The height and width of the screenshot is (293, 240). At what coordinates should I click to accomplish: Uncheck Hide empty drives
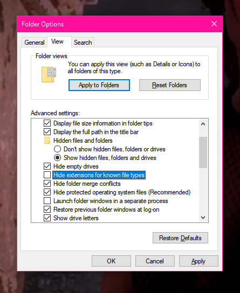(x=47, y=166)
